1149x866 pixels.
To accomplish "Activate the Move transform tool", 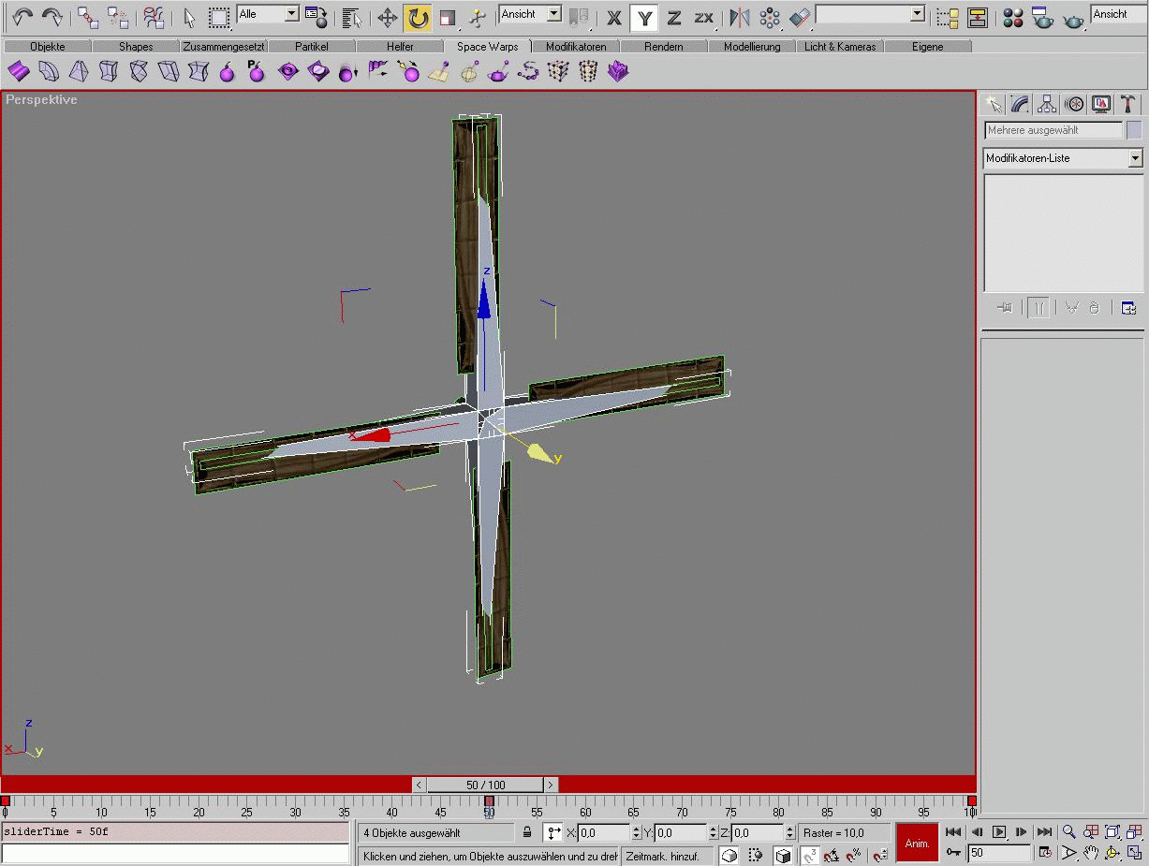I will (387, 18).
